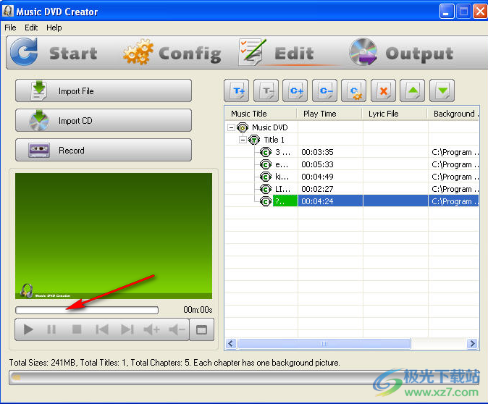
Task: Click the Add Chapter (C+) toolbar icon
Action: point(295,91)
